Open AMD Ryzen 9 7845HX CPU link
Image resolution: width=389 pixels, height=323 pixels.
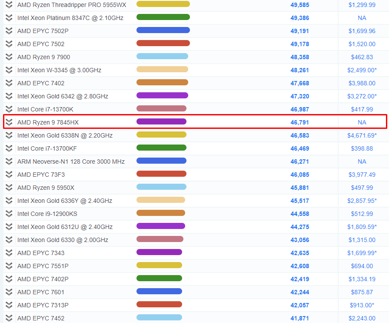tap(48, 122)
